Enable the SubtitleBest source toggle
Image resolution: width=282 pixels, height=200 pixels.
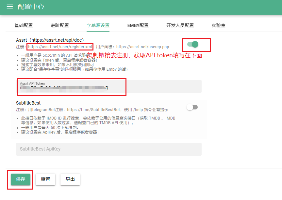point(192,107)
